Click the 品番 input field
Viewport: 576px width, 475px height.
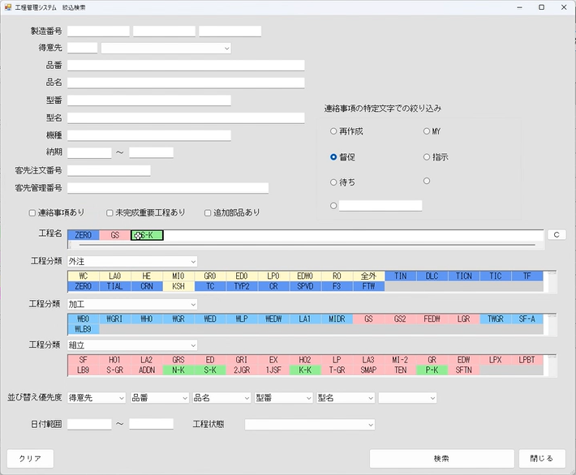coord(186,65)
